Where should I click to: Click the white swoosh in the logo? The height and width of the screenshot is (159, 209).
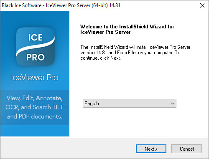pyautogui.click(x=36, y=46)
